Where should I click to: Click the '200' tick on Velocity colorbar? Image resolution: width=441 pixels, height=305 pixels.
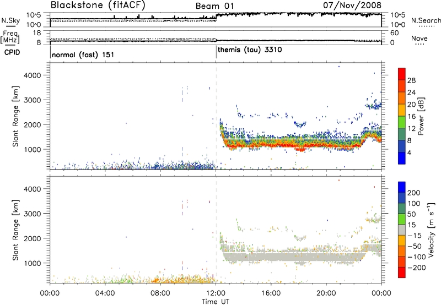pos(414,193)
